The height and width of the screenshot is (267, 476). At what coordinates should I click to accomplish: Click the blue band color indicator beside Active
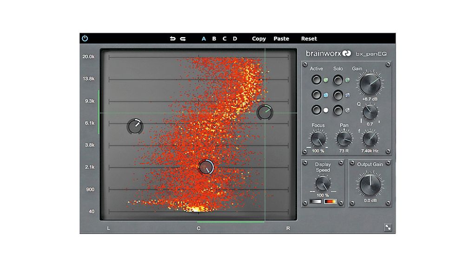tap(326, 95)
